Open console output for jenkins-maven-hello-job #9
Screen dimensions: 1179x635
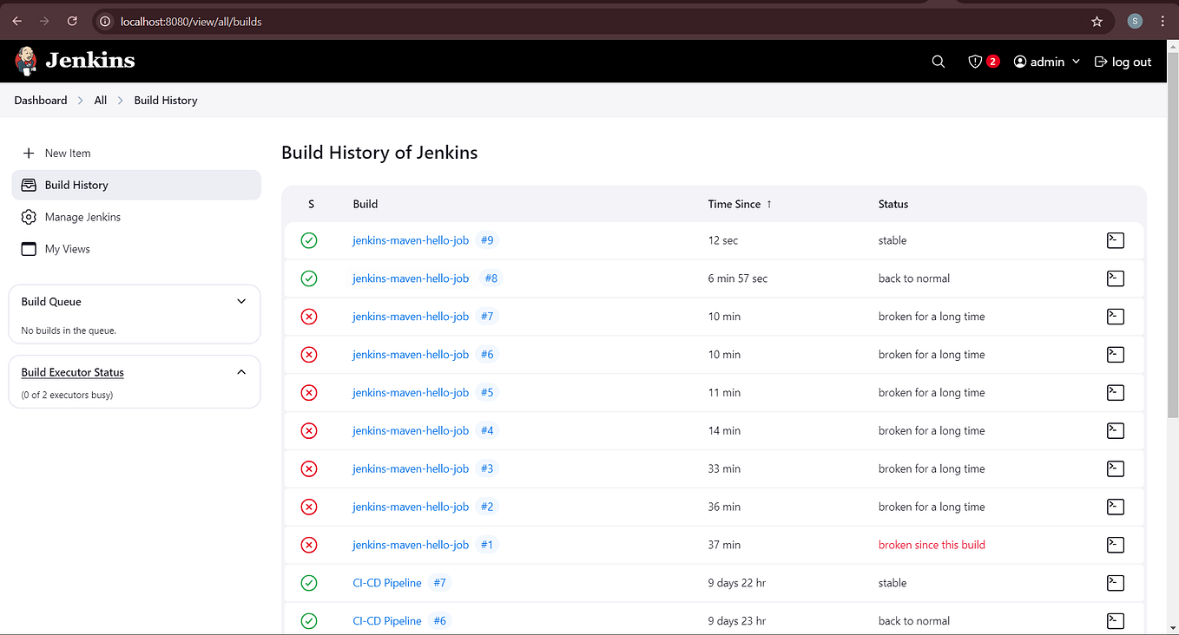tap(1115, 240)
